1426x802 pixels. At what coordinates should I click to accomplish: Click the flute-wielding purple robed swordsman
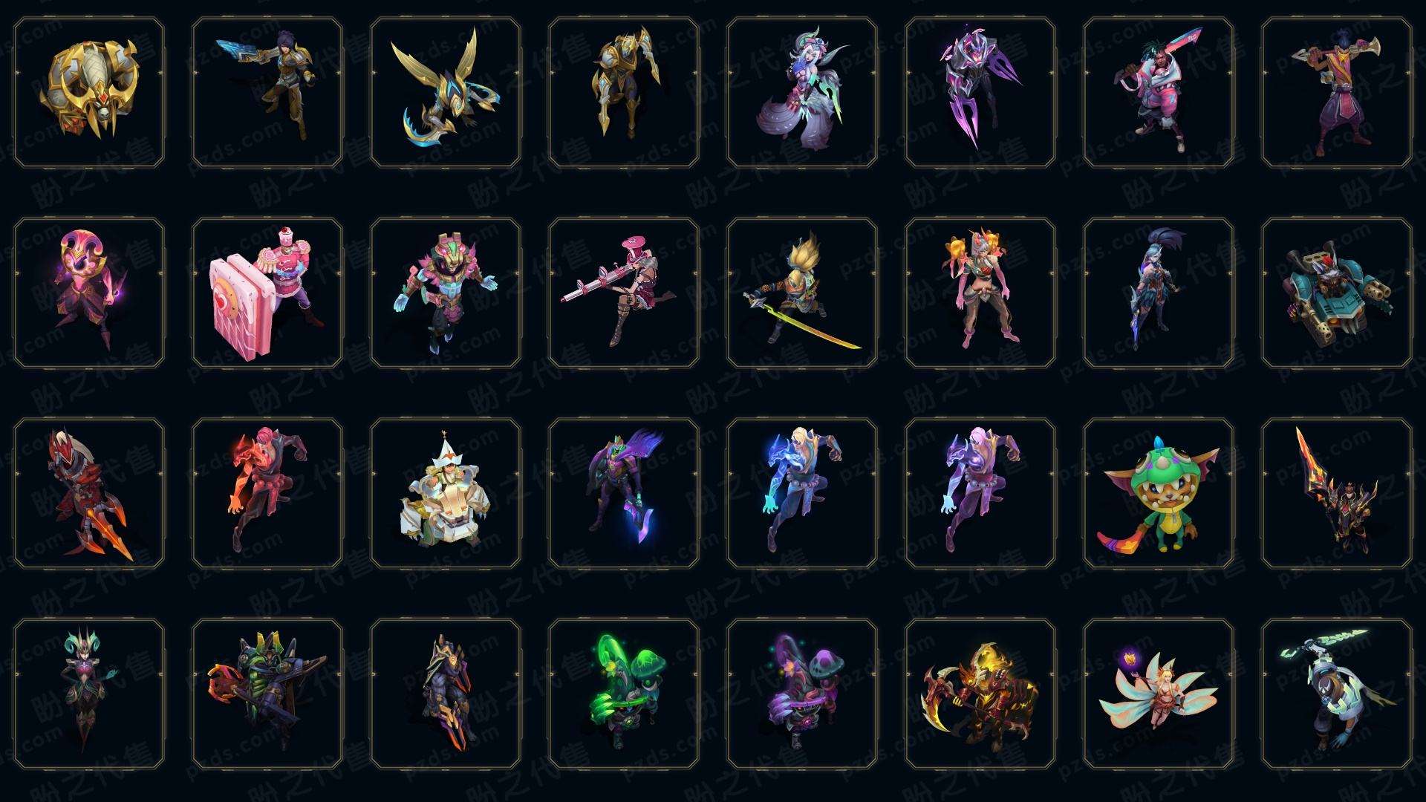coord(1337,93)
